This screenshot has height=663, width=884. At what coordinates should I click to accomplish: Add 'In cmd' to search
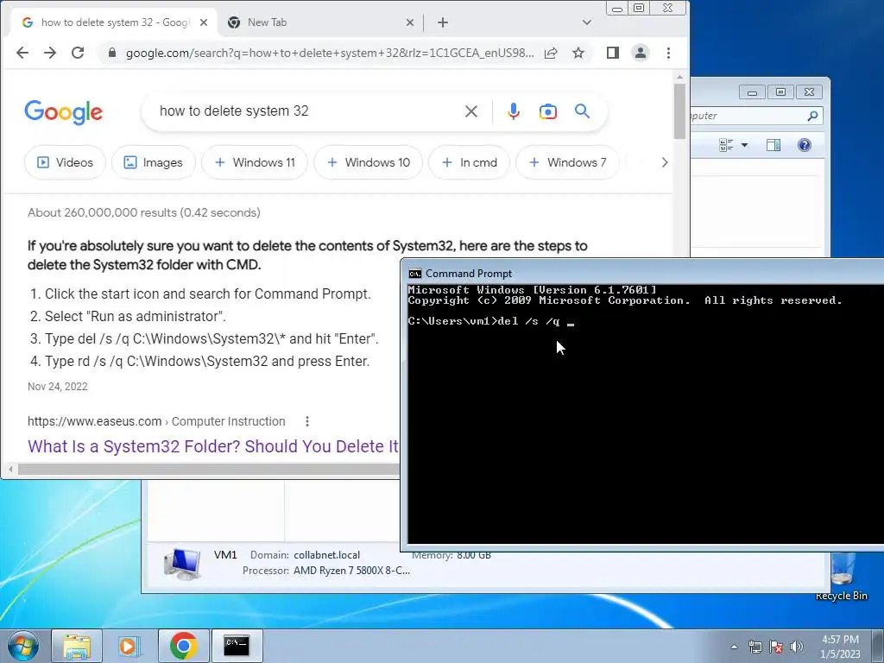coord(469,162)
